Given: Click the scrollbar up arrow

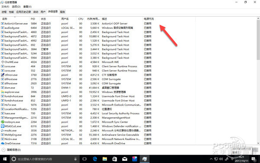Looking at the screenshot, I should 258,18.
